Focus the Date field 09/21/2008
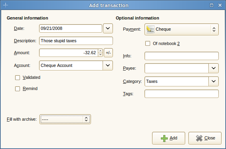This screenshot has width=226, height=149. (71, 28)
